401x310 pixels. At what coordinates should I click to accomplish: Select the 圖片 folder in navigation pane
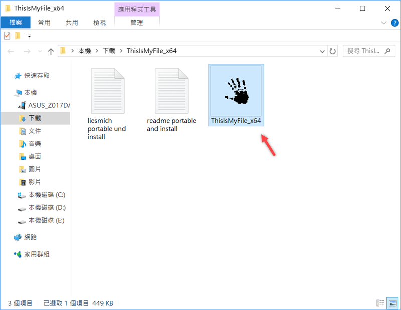pyautogui.click(x=35, y=169)
